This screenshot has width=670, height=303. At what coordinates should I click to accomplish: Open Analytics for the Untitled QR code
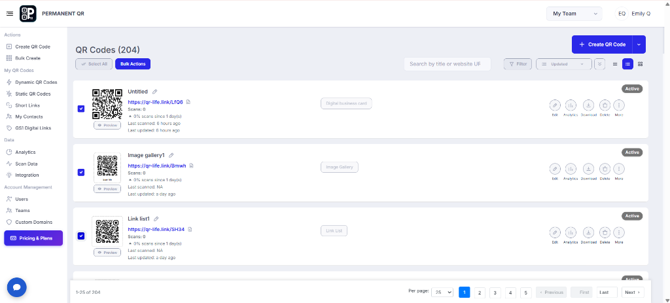point(571,105)
